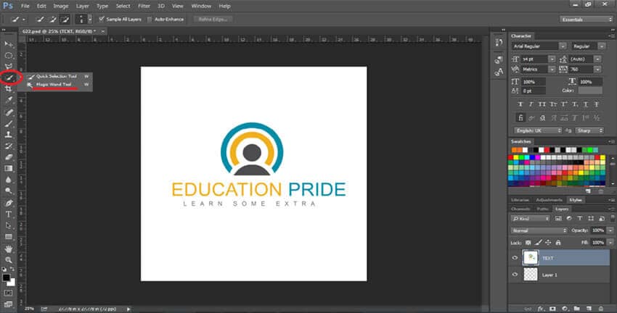Select the History Brush tool
The height and width of the screenshot is (313, 617).
tap(8, 146)
